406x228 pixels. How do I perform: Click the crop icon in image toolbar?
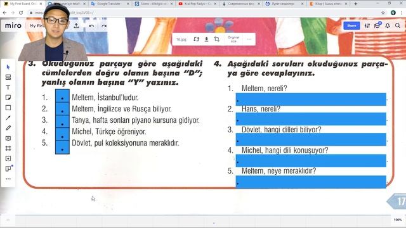click(x=217, y=39)
